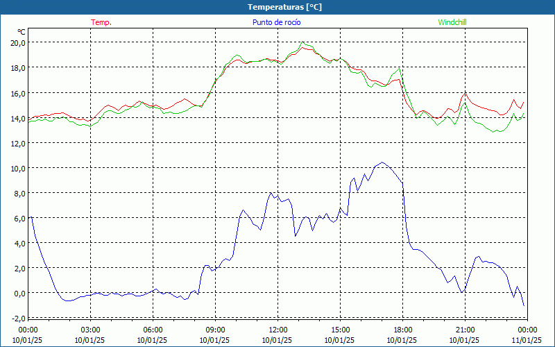Click the '12:00' time axis label
The image size is (555, 347).
click(278, 330)
